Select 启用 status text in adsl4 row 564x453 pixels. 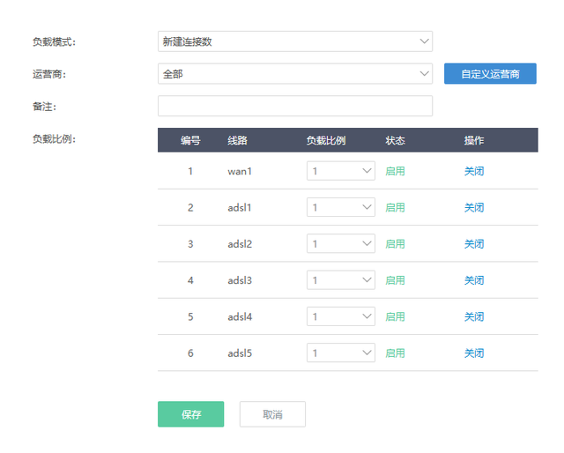(x=395, y=316)
